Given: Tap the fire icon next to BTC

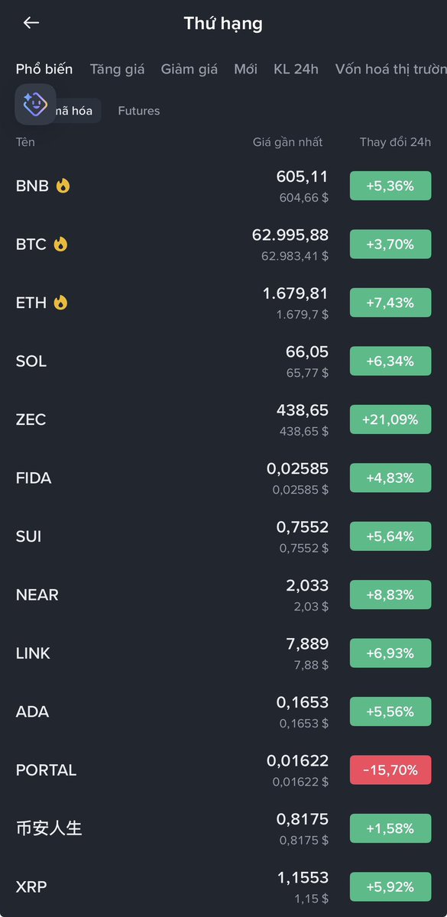Looking at the screenshot, I should [x=60, y=244].
